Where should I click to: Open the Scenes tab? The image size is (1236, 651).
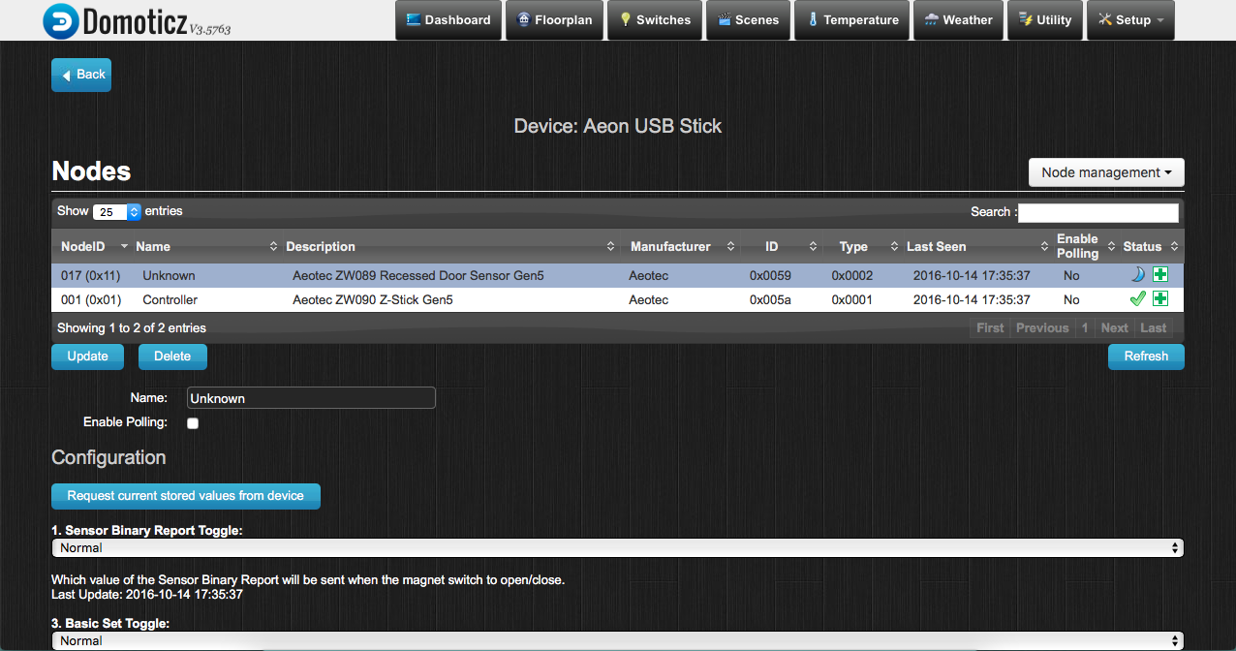point(749,19)
